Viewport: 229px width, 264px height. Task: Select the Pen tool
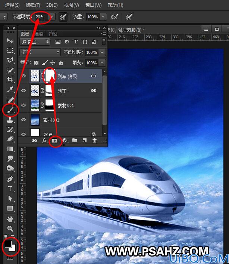click(10, 179)
